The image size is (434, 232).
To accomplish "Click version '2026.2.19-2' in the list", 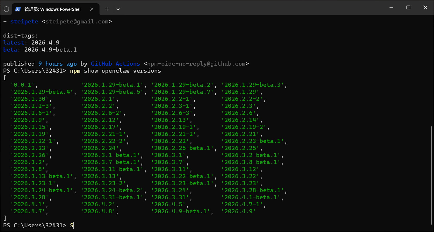I will tap(243, 127).
